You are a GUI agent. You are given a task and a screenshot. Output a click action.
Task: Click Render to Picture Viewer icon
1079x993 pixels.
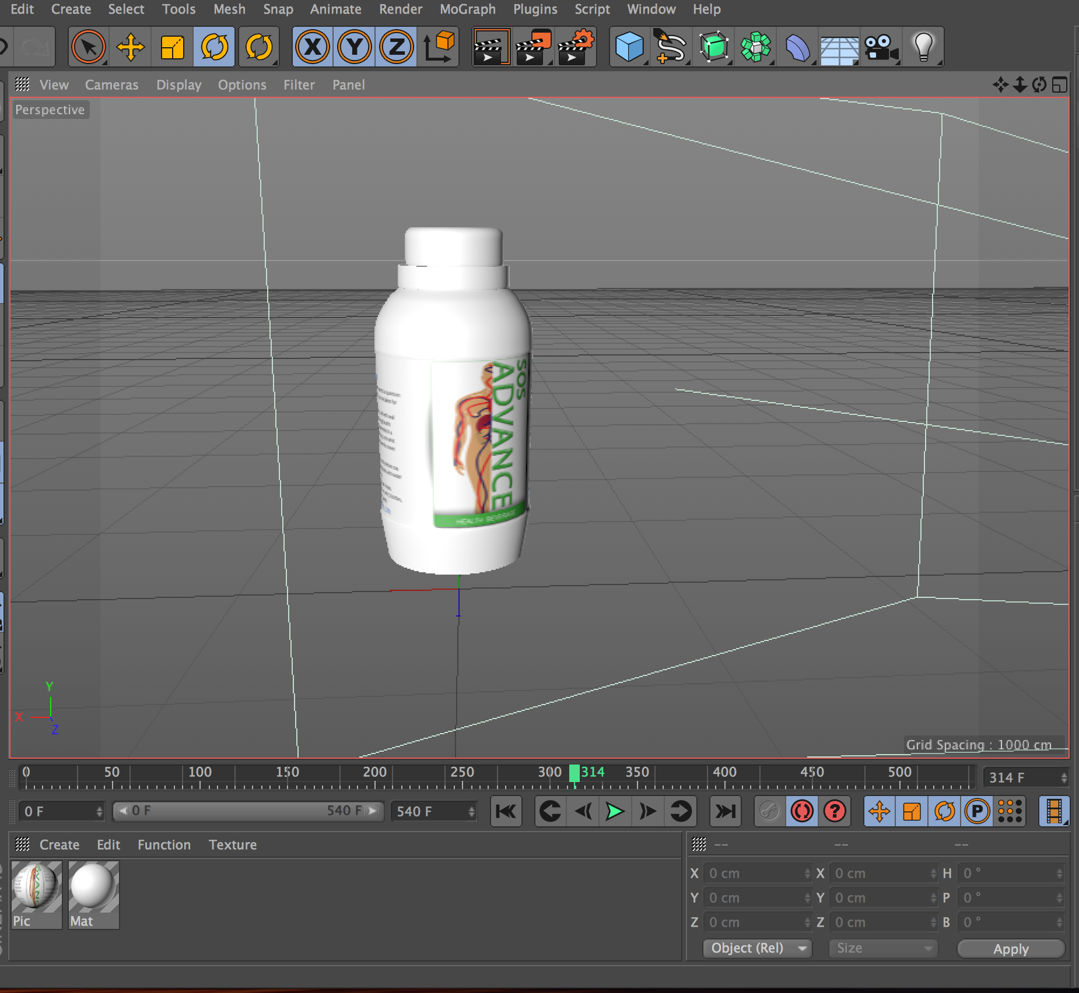tap(533, 47)
